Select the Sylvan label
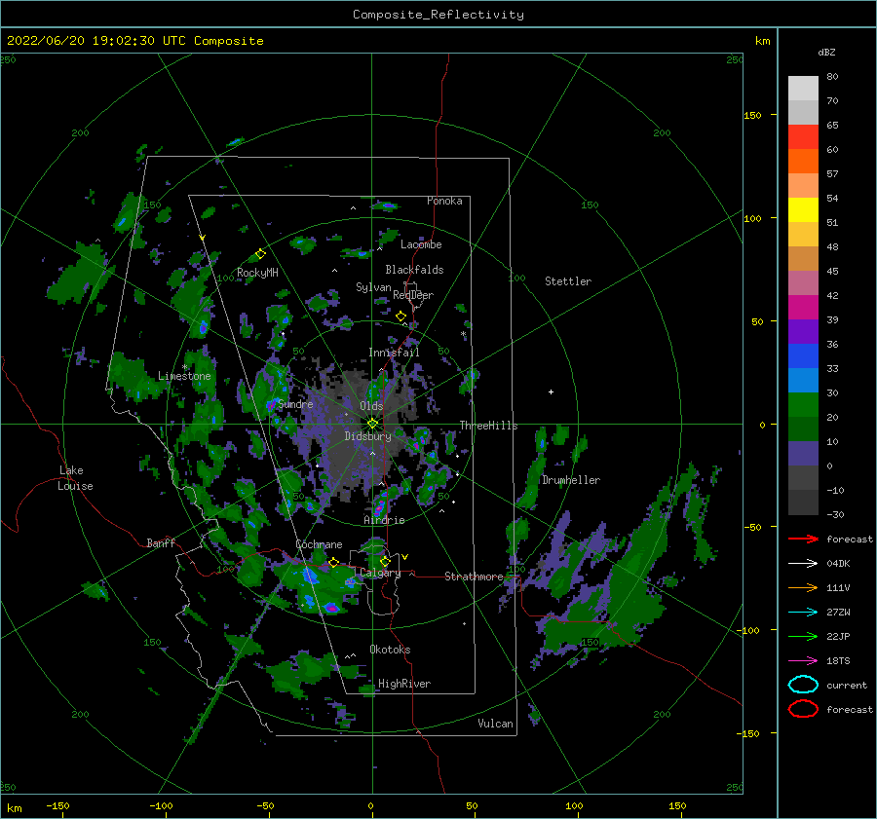 pyautogui.click(x=373, y=287)
